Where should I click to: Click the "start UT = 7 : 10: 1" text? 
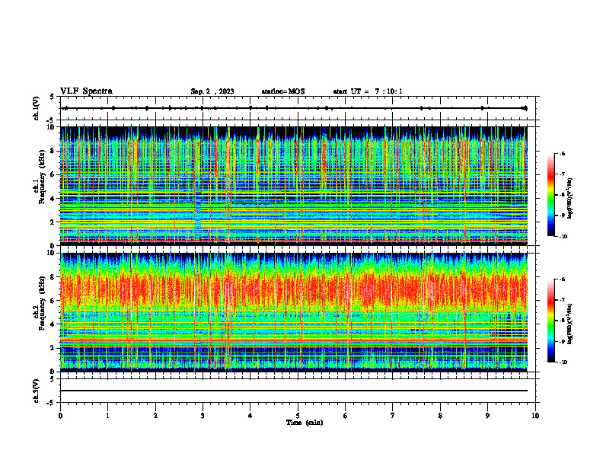(368, 91)
